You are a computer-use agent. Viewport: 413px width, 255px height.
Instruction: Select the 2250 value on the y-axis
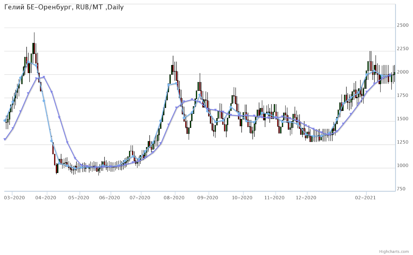pyautogui.click(x=403, y=49)
